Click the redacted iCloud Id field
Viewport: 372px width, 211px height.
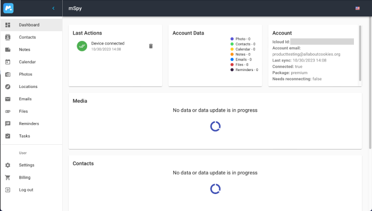(322, 42)
